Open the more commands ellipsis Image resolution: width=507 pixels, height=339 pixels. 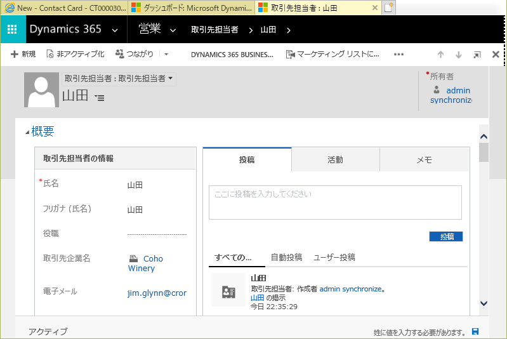[x=398, y=55]
